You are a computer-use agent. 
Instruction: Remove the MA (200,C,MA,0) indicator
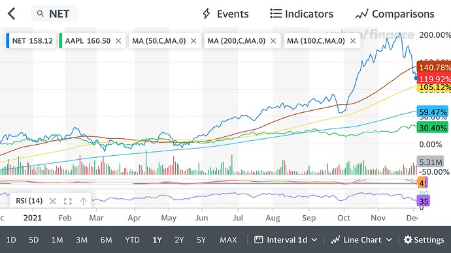tap(273, 41)
